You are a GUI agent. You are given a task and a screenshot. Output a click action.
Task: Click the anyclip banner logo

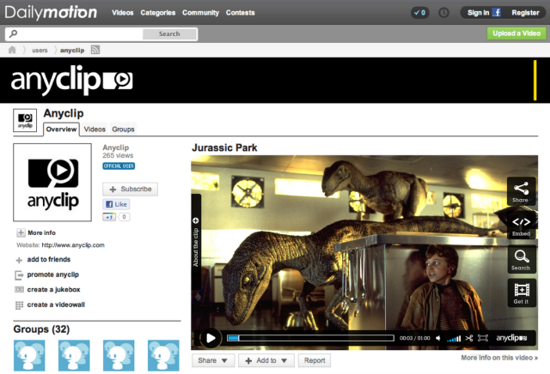[x=71, y=80]
